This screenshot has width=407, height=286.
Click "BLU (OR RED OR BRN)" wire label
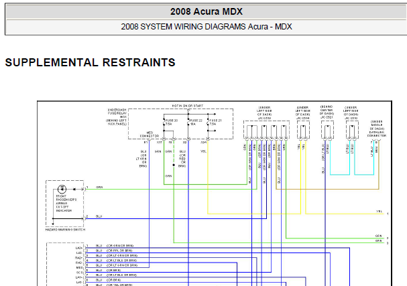182,159
